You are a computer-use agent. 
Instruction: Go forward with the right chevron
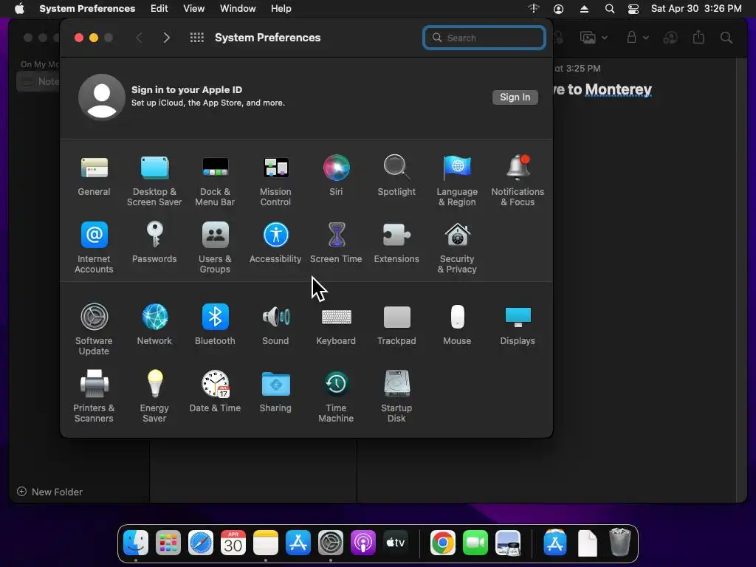[x=166, y=38]
